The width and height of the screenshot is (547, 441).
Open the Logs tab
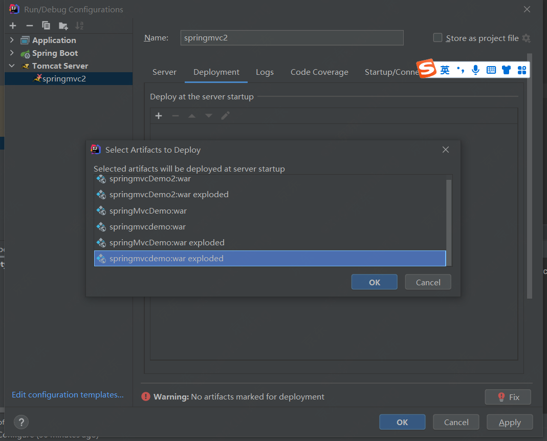[265, 72]
